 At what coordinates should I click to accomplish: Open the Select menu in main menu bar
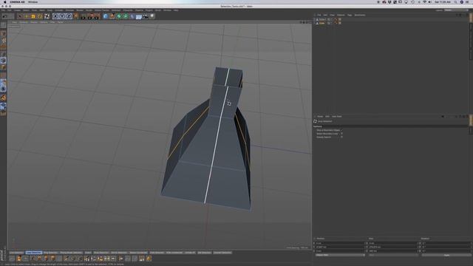(26, 10)
